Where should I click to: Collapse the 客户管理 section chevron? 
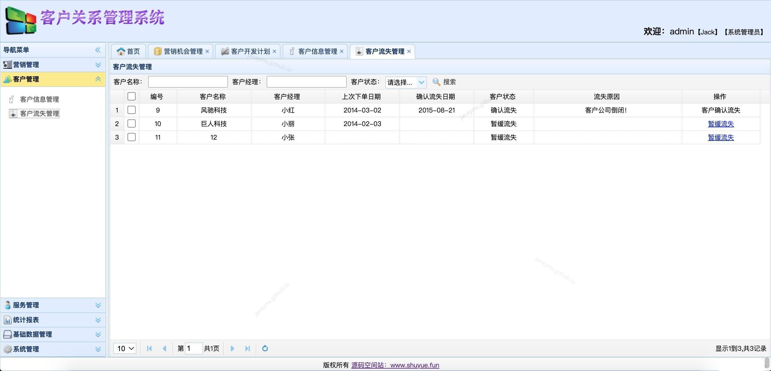click(98, 79)
